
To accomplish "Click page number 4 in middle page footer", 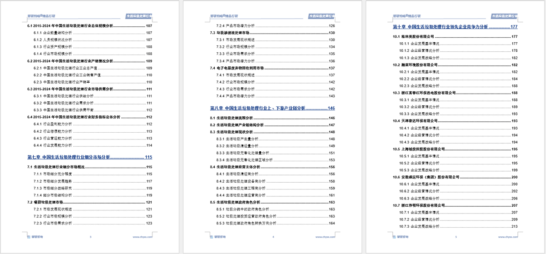I will click(x=273, y=237).
